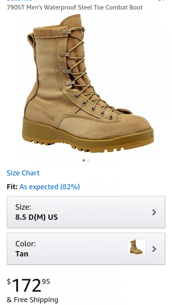
Task: Tap the 'Color:' label in color selector
Action: click(25, 244)
